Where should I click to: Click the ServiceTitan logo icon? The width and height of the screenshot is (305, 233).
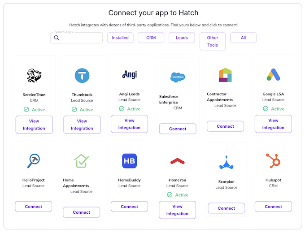click(34, 76)
